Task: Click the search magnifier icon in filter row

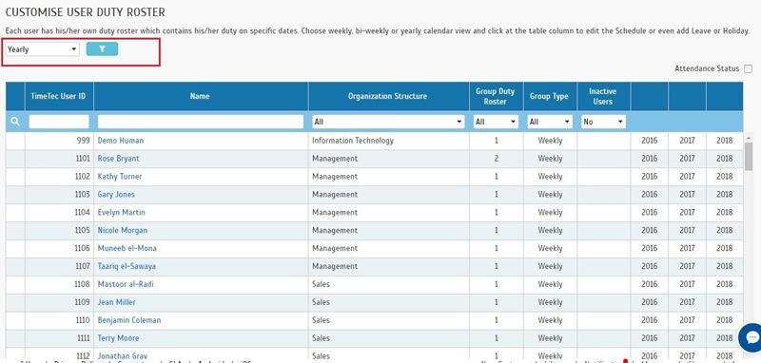Action: coord(15,122)
